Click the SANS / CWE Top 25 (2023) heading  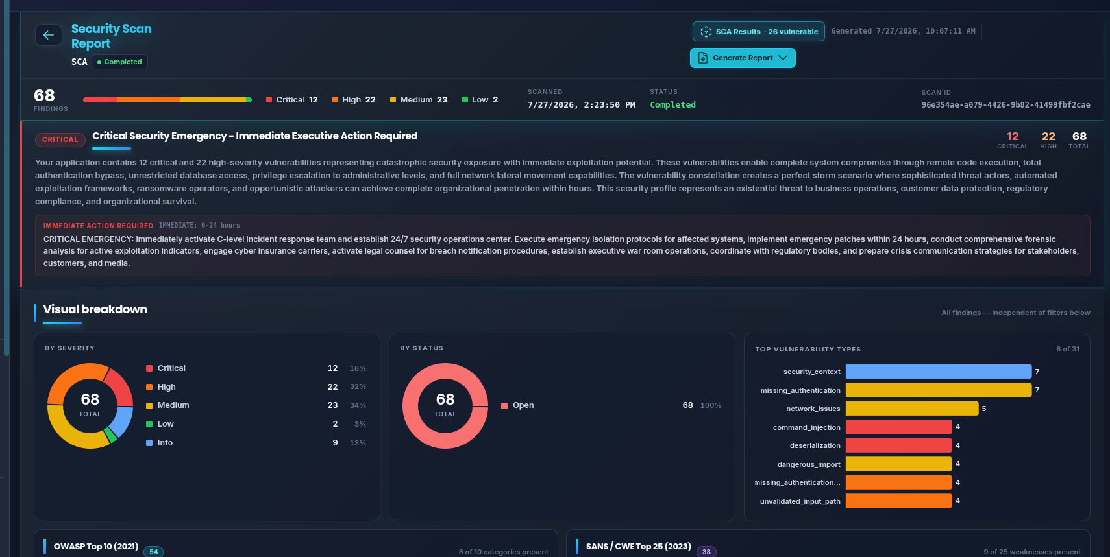(638, 547)
